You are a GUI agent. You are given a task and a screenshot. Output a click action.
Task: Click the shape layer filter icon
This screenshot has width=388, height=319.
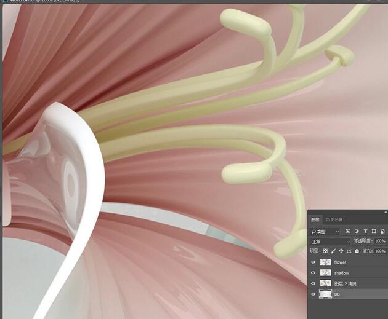tap(374, 231)
